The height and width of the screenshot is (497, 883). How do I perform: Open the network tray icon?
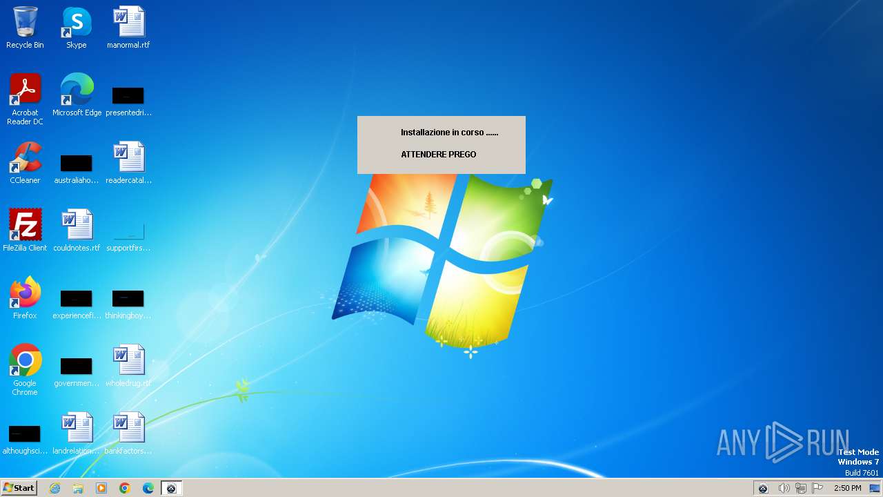click(801, 489)
